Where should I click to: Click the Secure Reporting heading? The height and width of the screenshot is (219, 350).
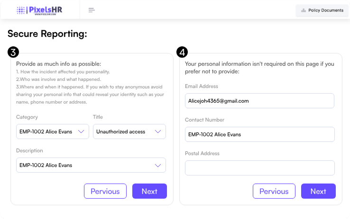point(47,34)
